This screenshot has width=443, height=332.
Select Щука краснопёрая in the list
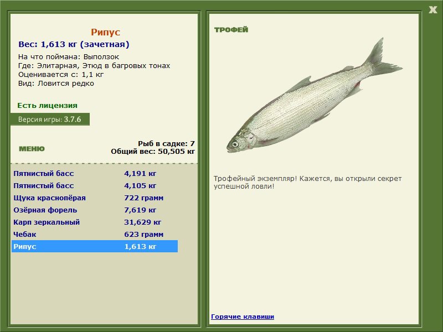[49, 198]
